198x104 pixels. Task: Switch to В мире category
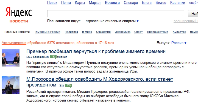coord(87,32)
